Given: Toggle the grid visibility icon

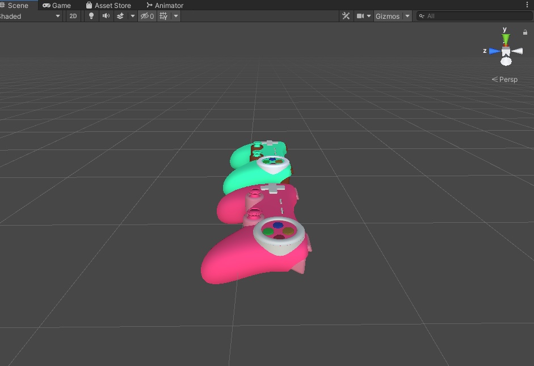Looking at the screenshot, I should pos(163,16).
